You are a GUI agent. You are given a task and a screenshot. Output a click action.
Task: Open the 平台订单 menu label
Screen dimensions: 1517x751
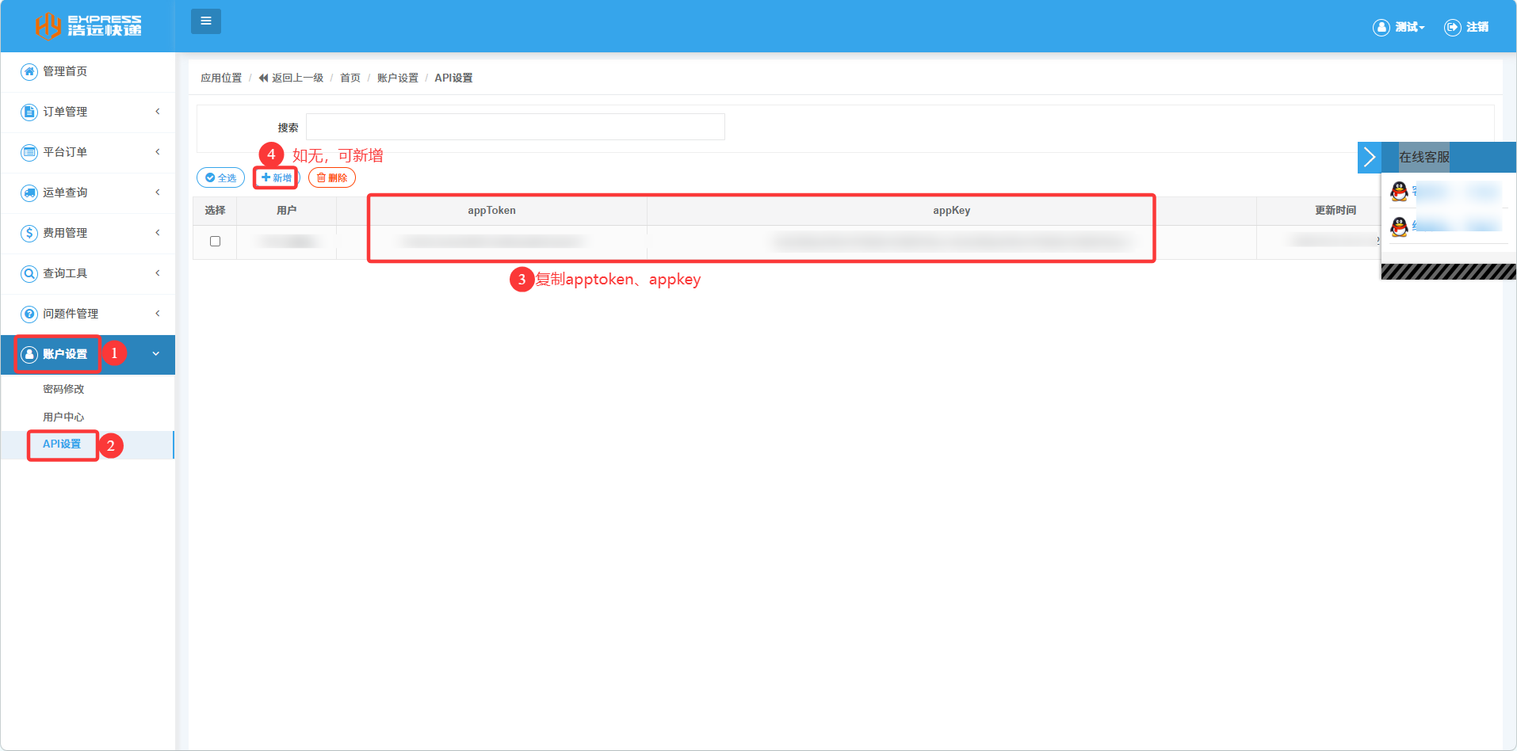(65, 152)
